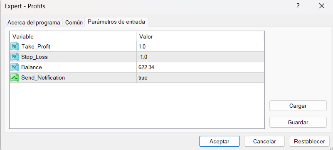Viewport: 333px width, 150px height.
Task: Click Guardar to save parameters
Action: click(x=298, y=122)
